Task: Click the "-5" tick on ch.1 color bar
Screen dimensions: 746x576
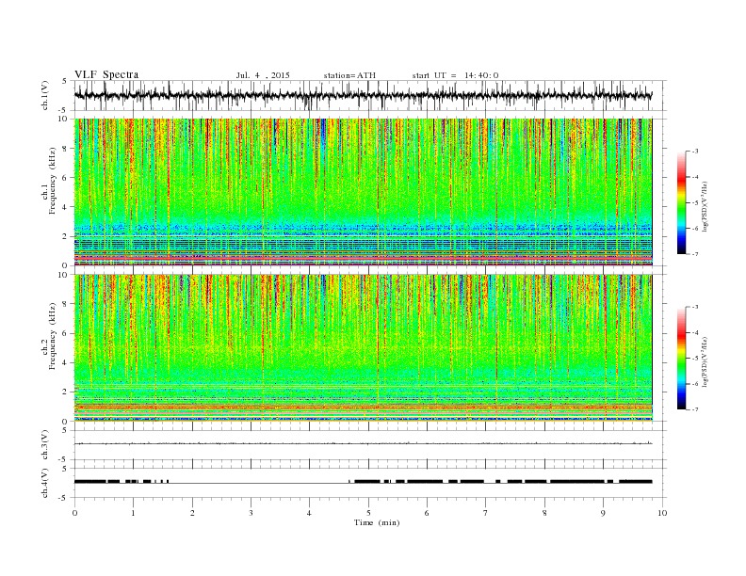Action: click(x=694, y=203)
